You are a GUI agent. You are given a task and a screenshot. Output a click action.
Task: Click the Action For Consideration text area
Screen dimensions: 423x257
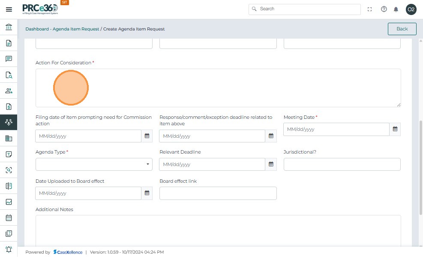click(x=218, y=88)
